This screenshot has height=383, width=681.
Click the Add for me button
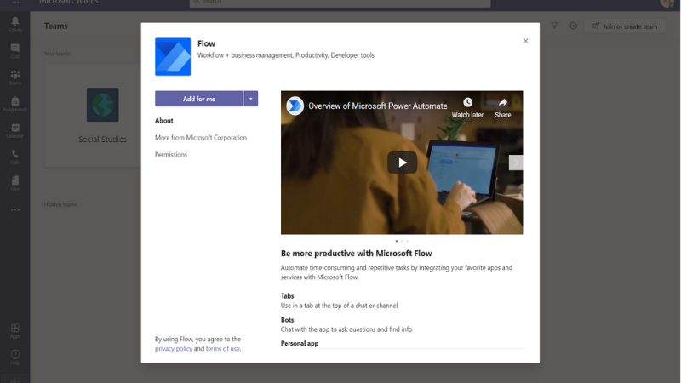199,99
